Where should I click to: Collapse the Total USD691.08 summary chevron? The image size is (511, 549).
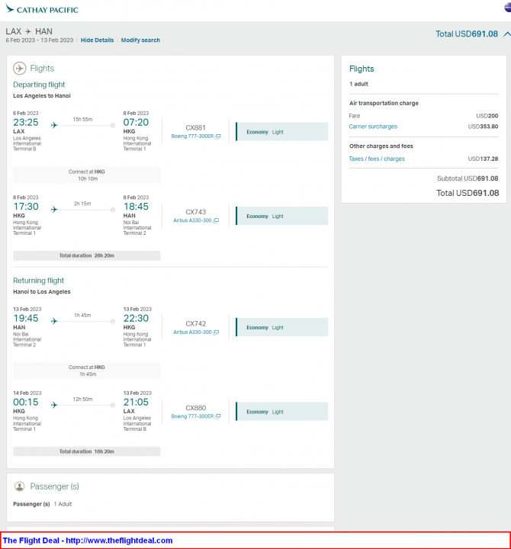pyautogui.click(x=506, y=34)
